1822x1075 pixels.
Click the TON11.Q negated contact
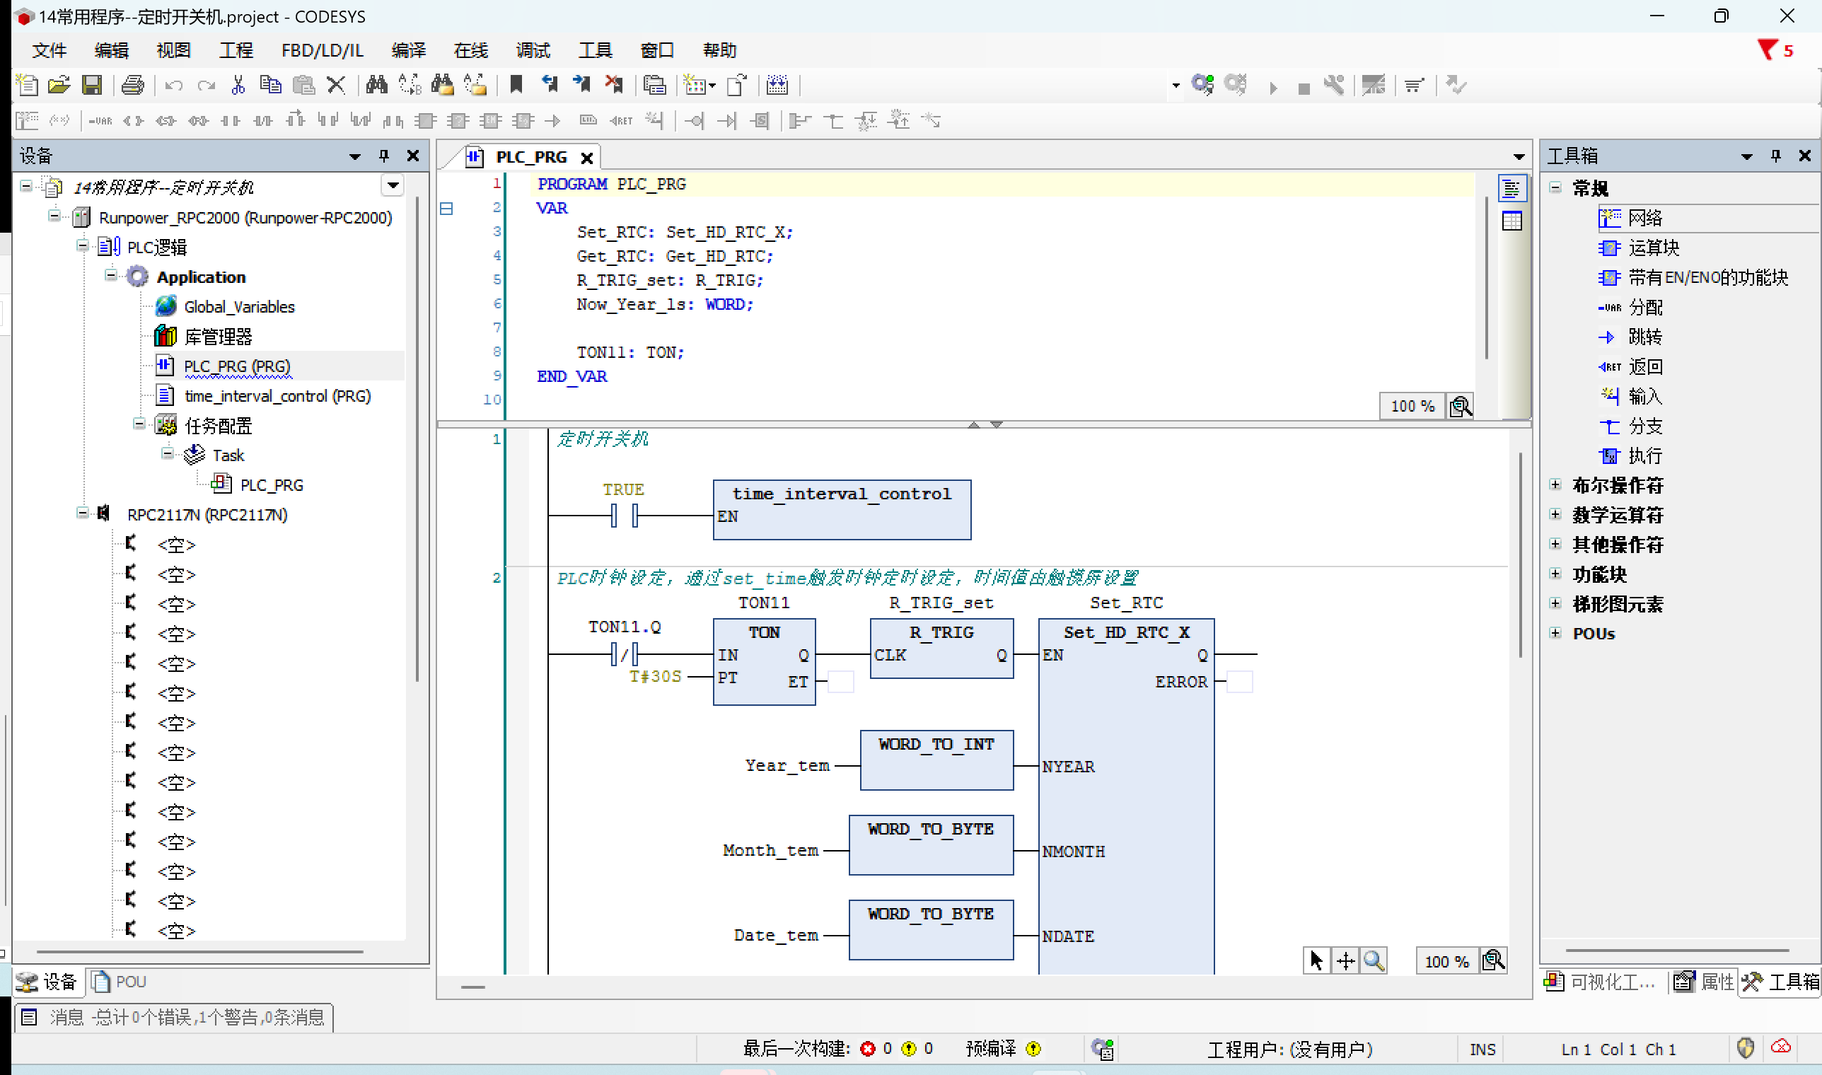point(625,654)
